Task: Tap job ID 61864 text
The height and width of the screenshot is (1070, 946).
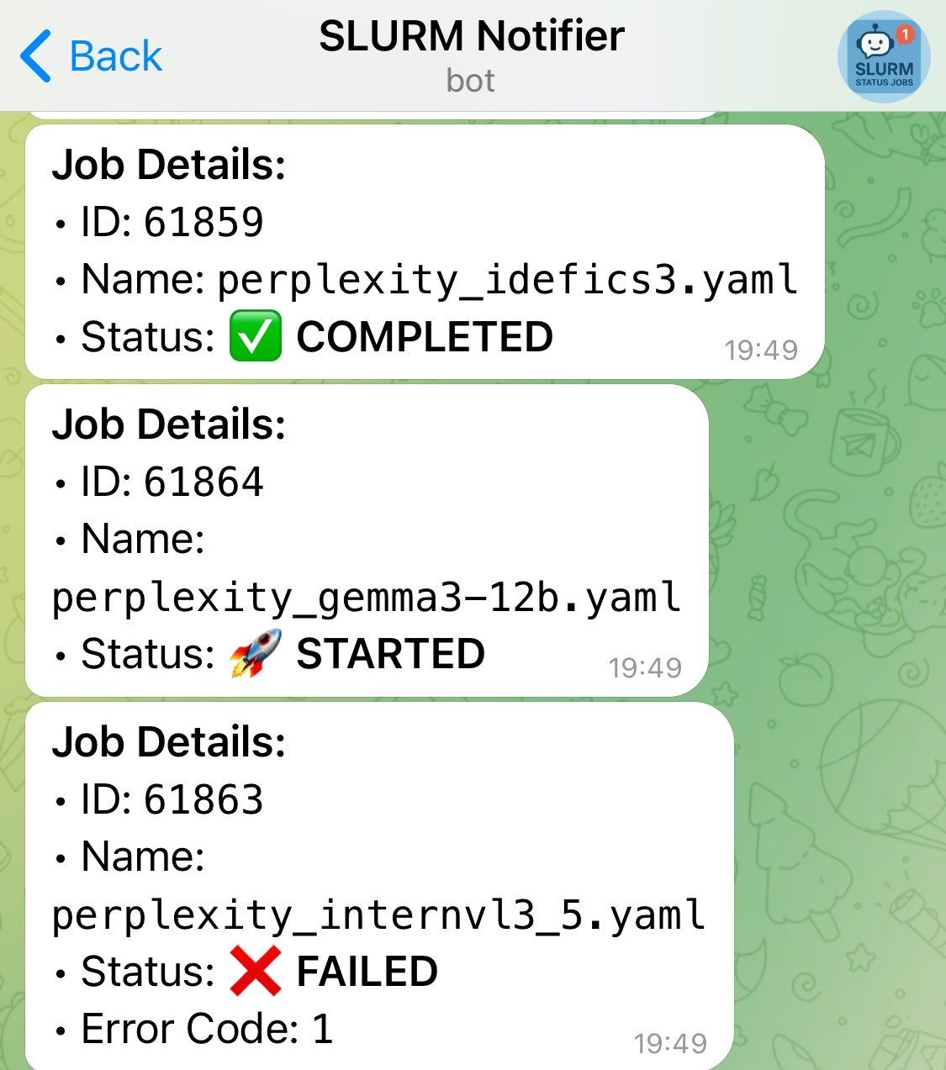Action: pos(203,482)
